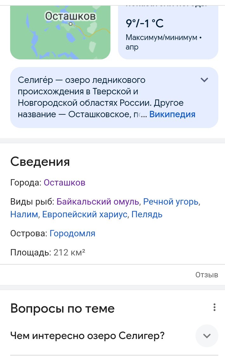Open the Налим fish link
This screenshot has height=359, width=225.
point(24,214)
